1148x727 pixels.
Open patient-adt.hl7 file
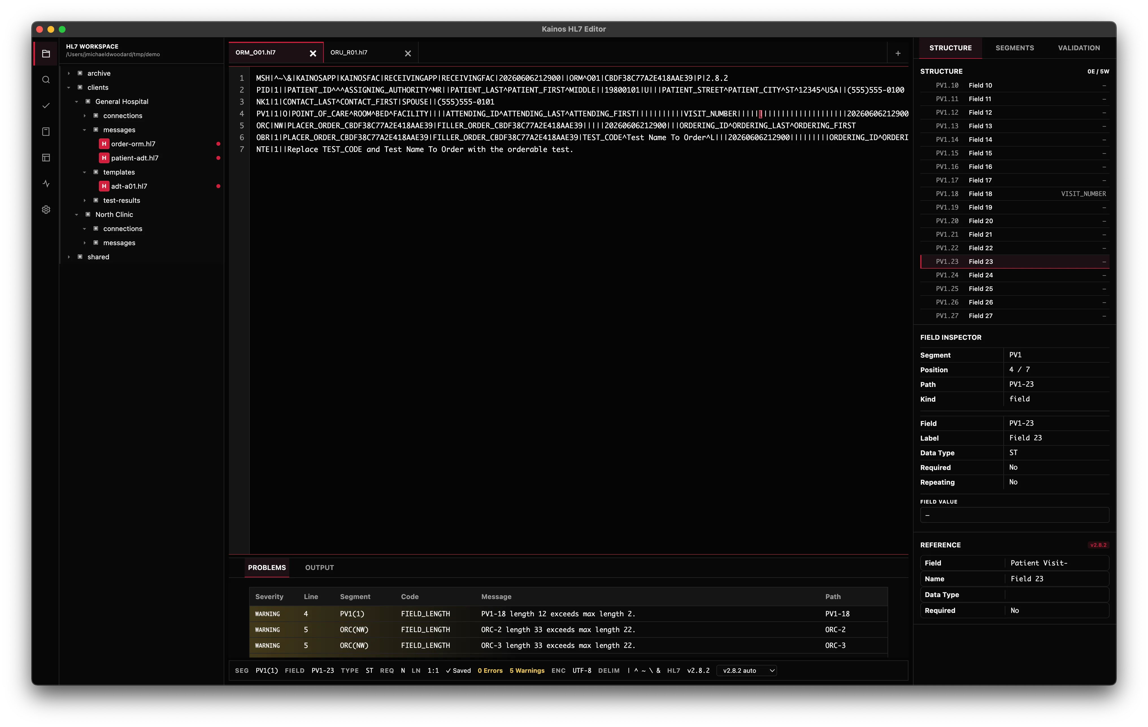click(x=135, y=158)
